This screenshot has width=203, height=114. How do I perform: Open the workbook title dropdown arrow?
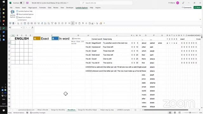[x=68, y=3]
